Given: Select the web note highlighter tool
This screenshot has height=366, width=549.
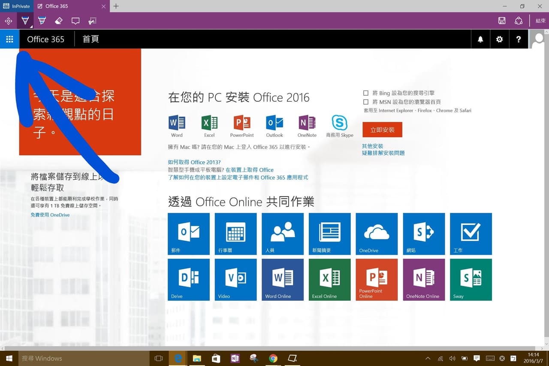Looking at the screenshot, I should (x=42, y=21).
